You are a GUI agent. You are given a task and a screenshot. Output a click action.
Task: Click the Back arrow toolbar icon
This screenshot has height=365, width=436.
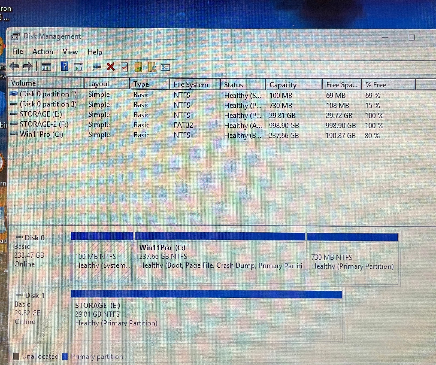point(14,66)
